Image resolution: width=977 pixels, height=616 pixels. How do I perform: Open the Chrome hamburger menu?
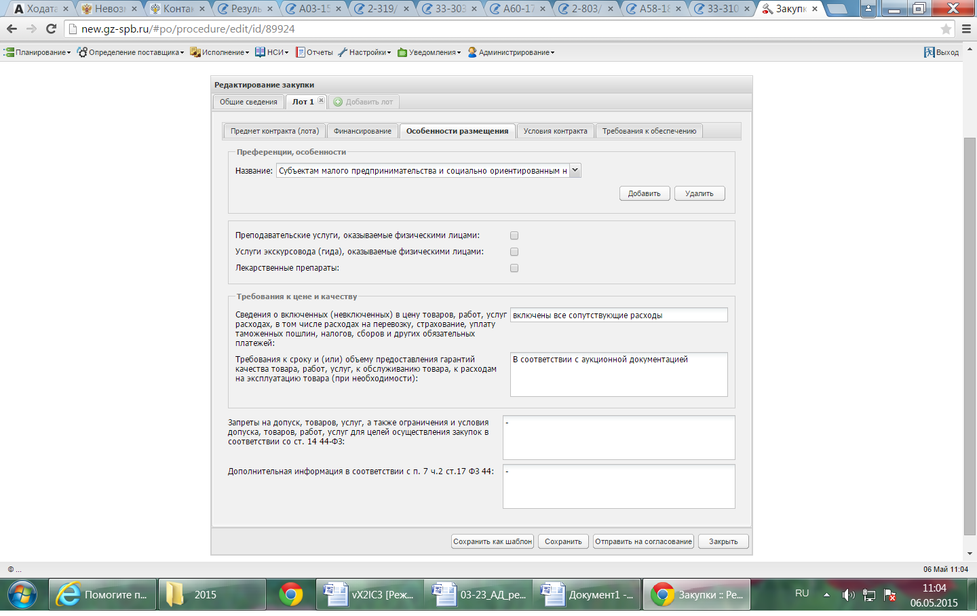tap(966, 29)
